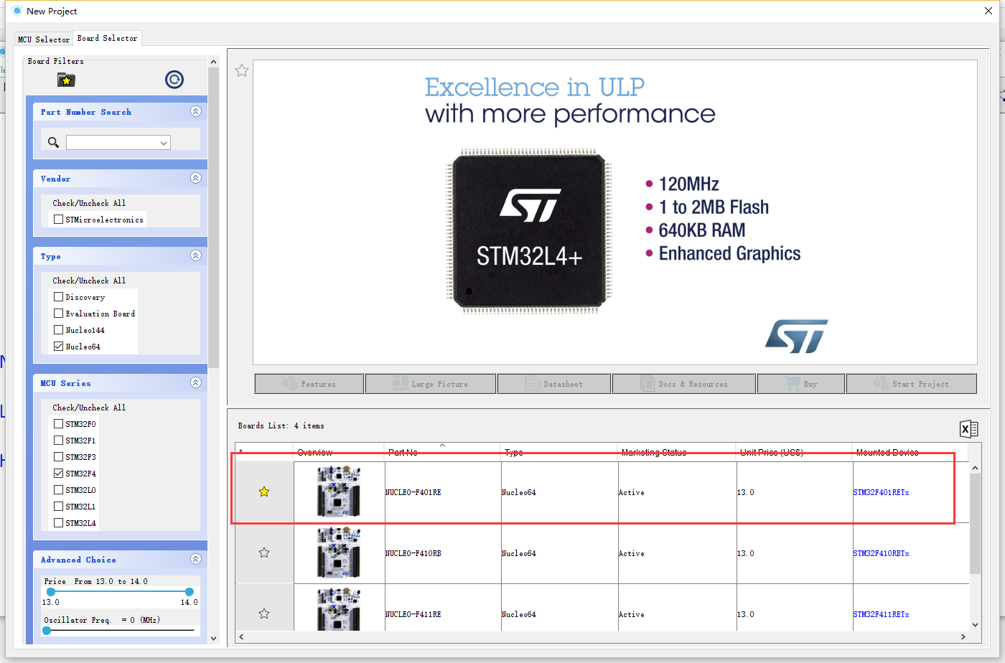Image resolution: width=1005 pixels, height=663 pixels.
Task: Click the board list scroll down arrow
Action: point(975,624)
